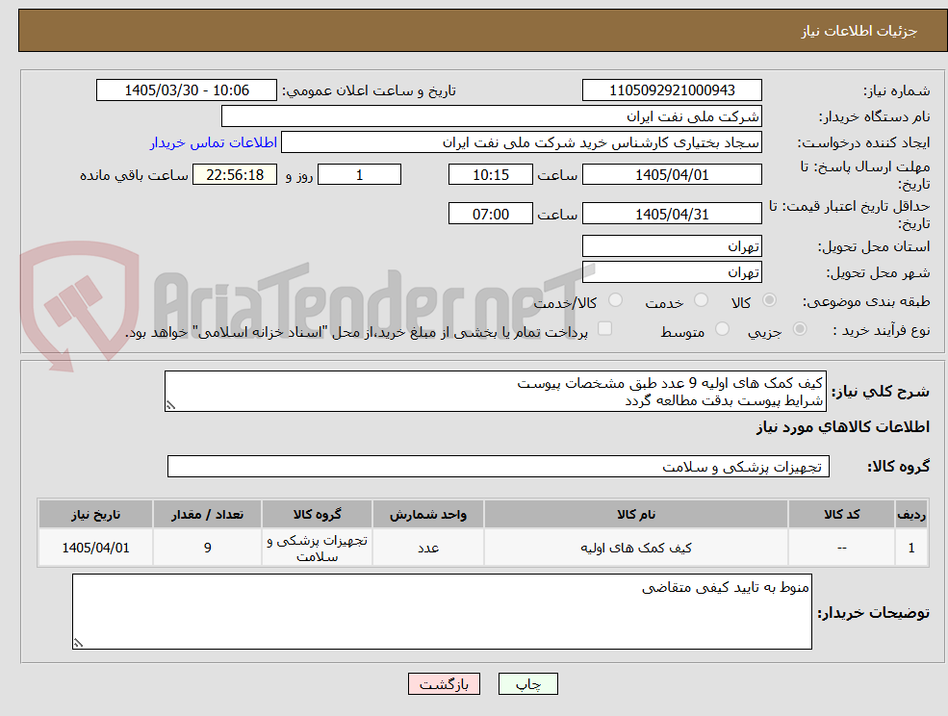
Task: Click the delivery city field تهران
Action: 672,272
